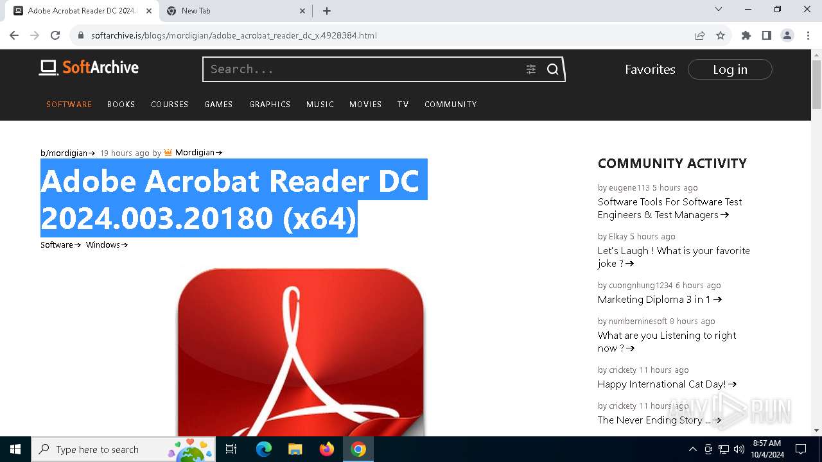Close the Adobe Acrobat Reader tab
Image resolution: width=822 pixels, height=462 pixels.
[x=149, y=11]
